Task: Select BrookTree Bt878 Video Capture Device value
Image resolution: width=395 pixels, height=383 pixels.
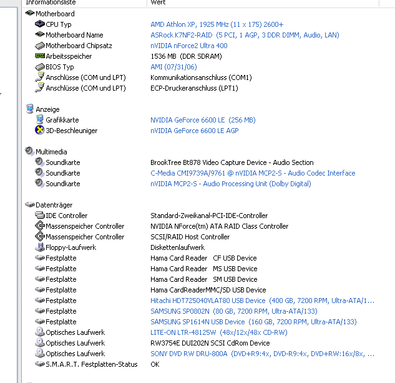Action: pyautogui.click(x=232, y=162)
